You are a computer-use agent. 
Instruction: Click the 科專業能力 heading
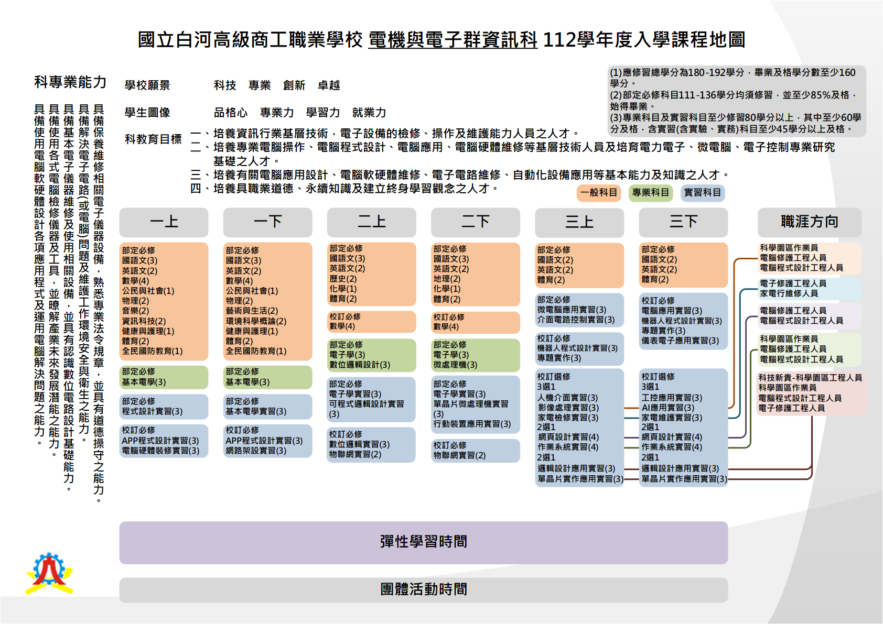[70, 82]
